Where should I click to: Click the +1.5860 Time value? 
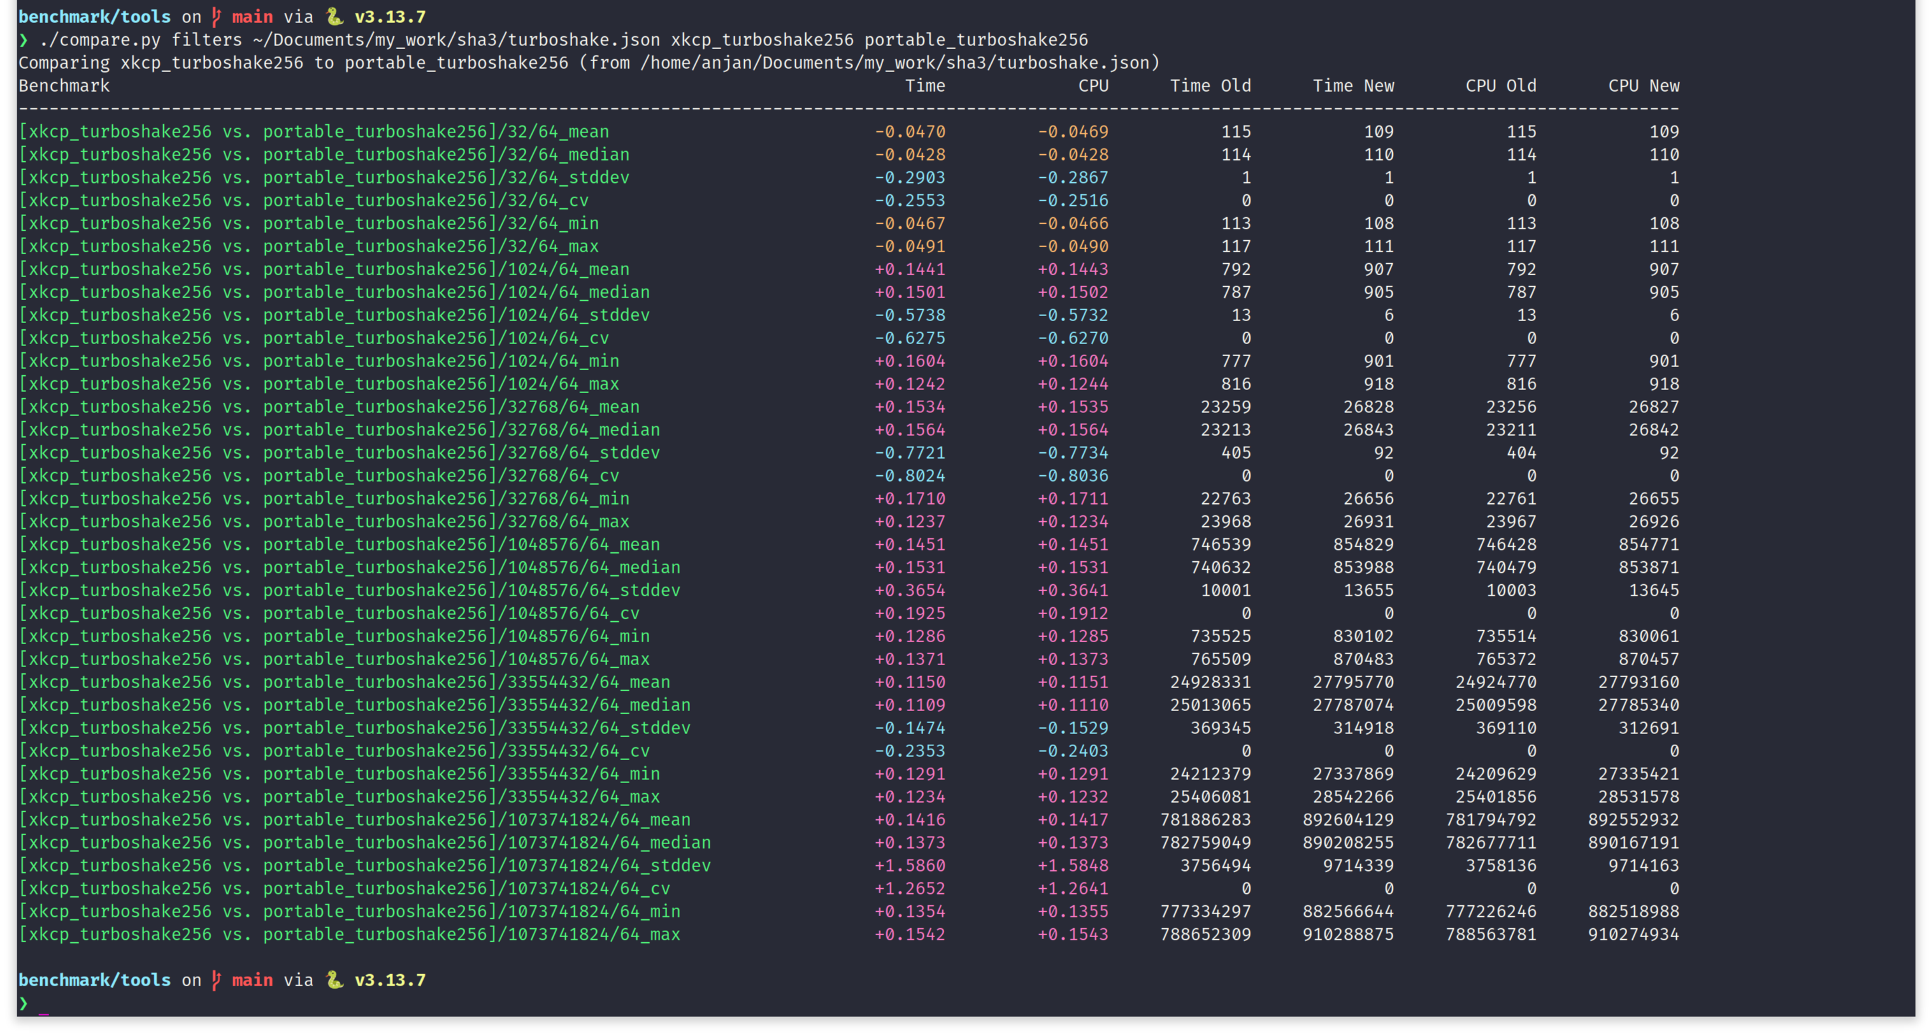[909, 866]
